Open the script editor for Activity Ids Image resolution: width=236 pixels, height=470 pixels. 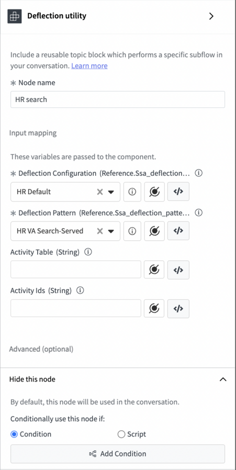tap(178, 308)
